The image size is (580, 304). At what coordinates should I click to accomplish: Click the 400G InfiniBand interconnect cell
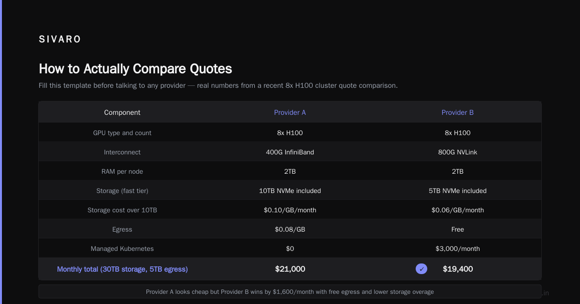290,152
